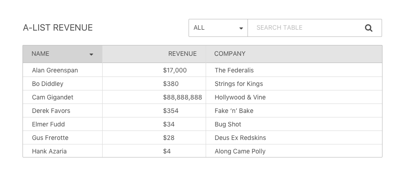Click the magnifying glass search icon
This screenshot has height=180, width=405.
tap(369, 28)
